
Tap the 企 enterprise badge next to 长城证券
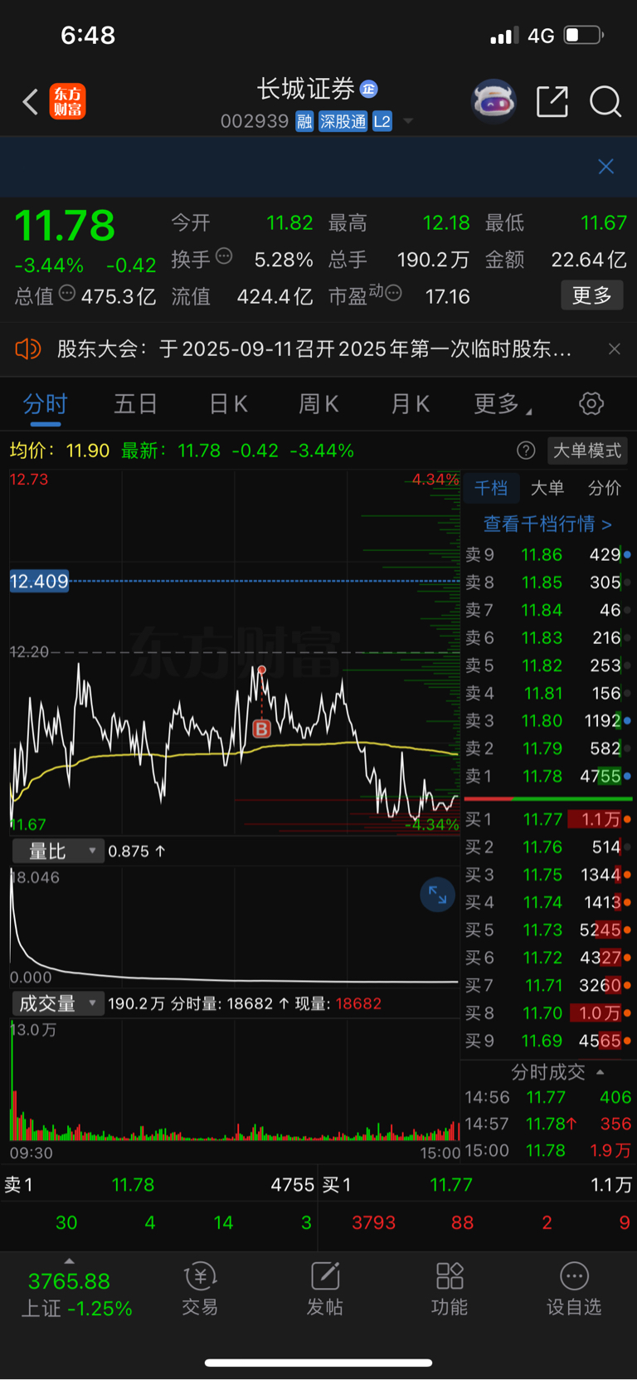(x=369, y=89)
